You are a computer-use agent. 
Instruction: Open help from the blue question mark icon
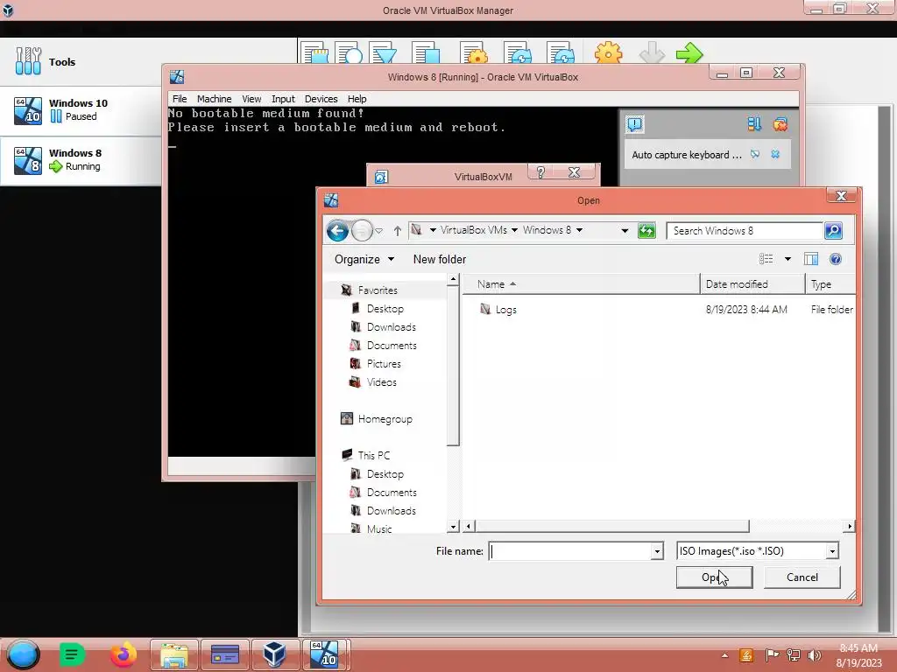click(x=835, y=259)
